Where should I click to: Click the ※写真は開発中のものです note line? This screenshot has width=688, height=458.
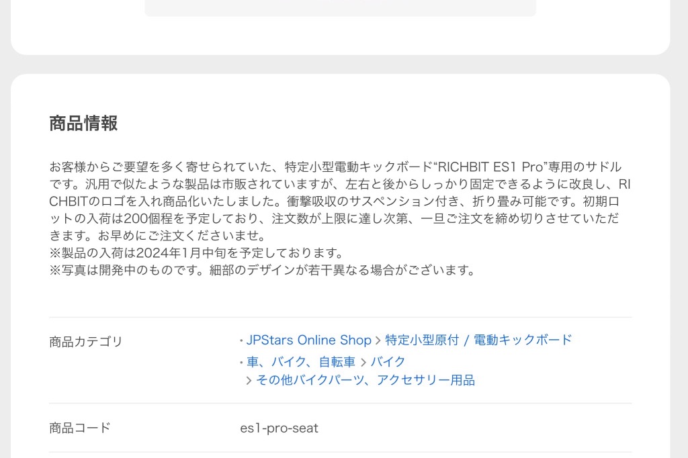point(263,270)
